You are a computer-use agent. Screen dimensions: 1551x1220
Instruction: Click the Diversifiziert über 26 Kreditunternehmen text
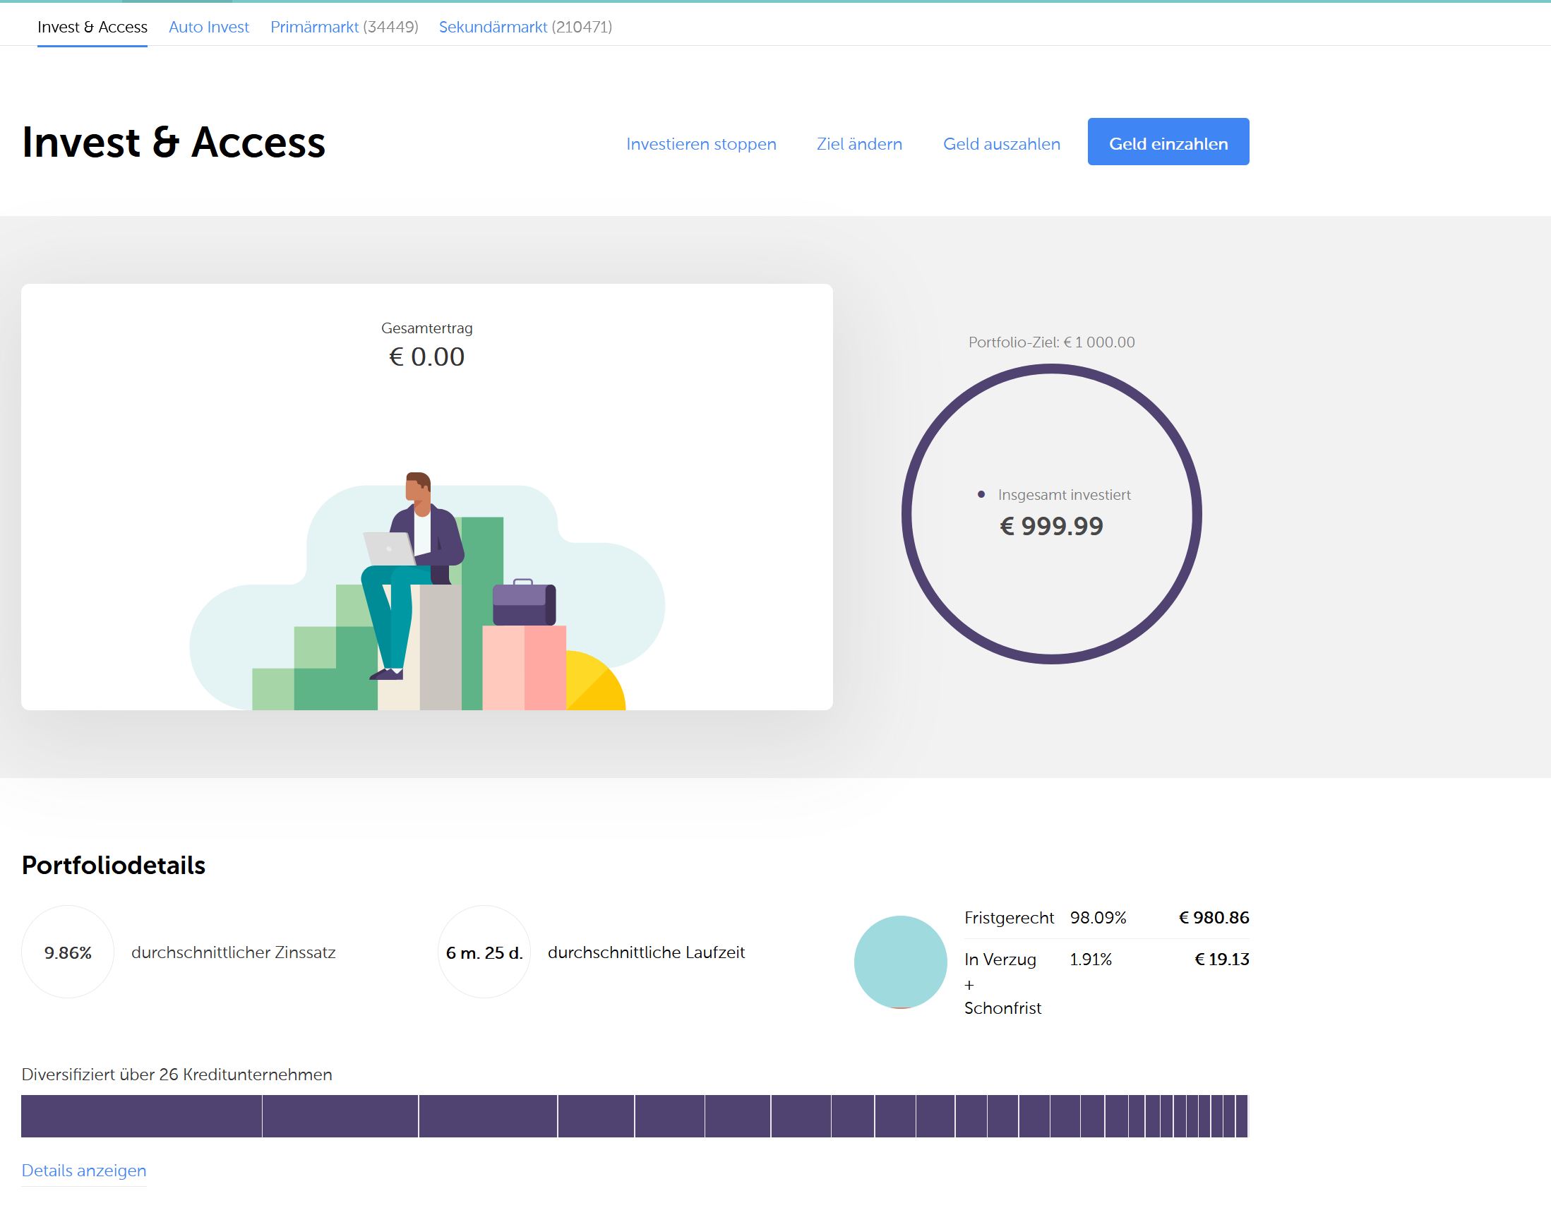coord(177,1075)
